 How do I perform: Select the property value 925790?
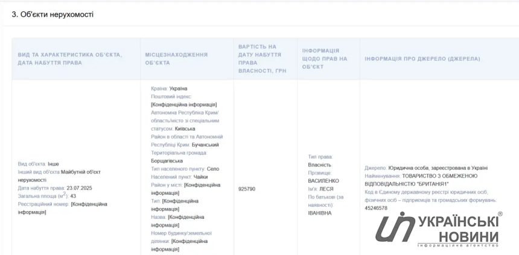click(x=247, y=189)
